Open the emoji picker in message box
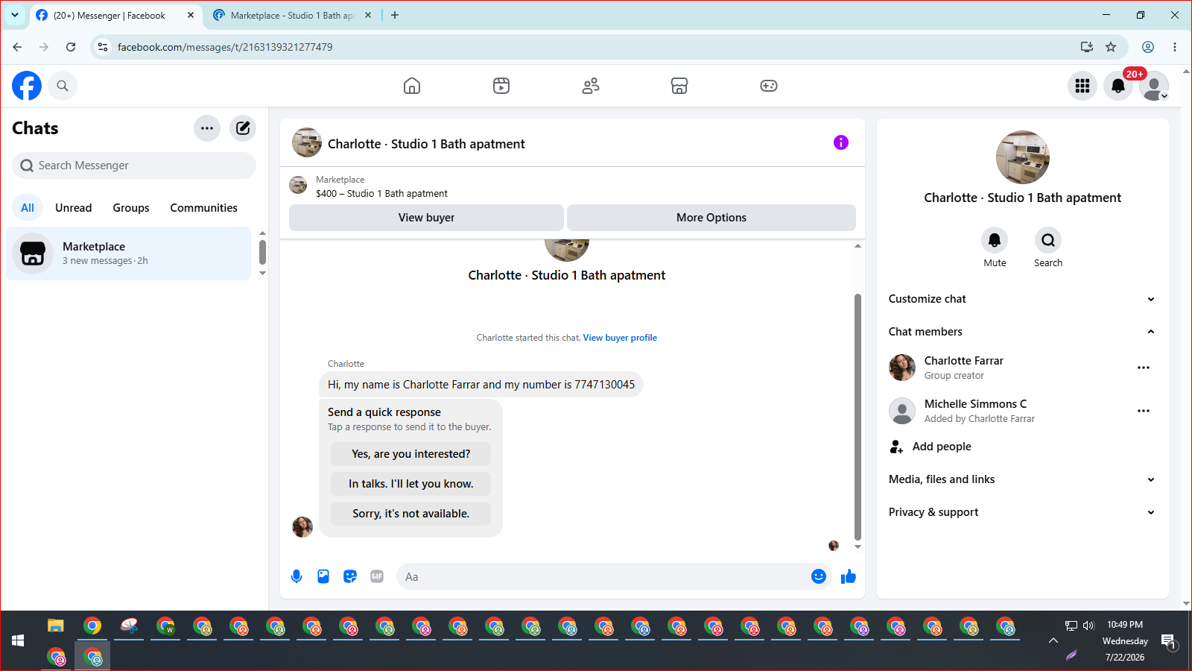The width and height of the screenshot is (1192, 671). point(819,576)
